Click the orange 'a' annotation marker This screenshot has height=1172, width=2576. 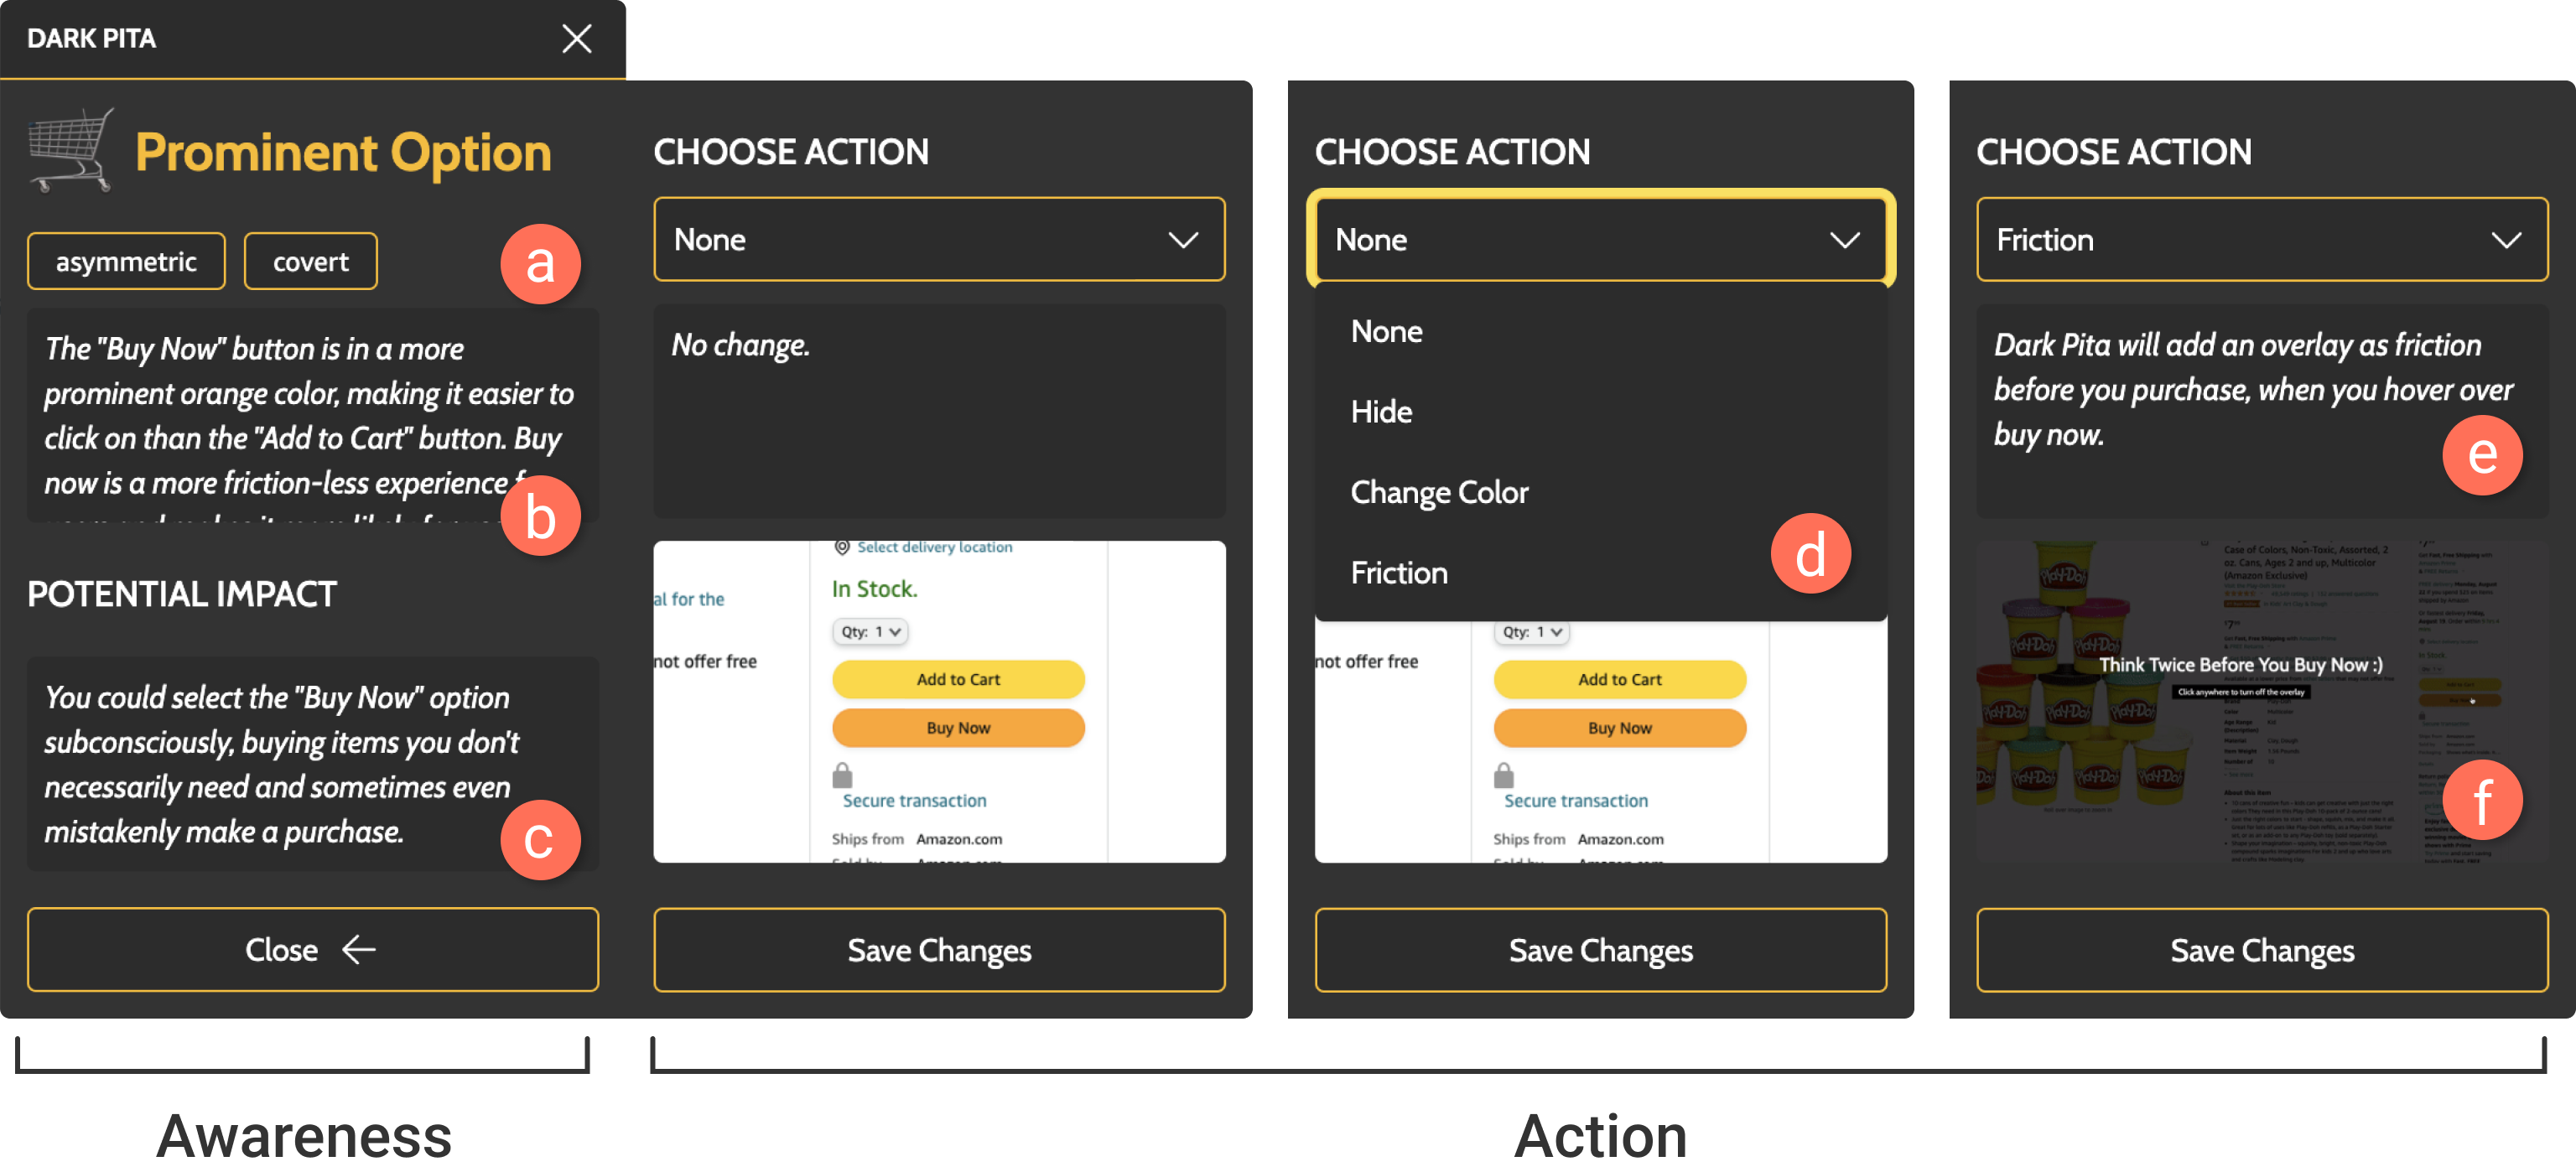540,264
